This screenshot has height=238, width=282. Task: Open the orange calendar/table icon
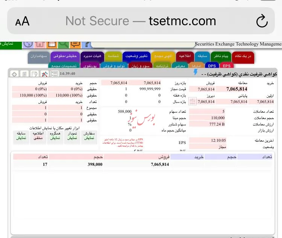click(x=52, y=44)
